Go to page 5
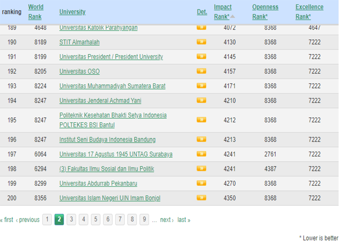This screenshot has height=242, width=339. pyautogui.click(x=96, y=220)
